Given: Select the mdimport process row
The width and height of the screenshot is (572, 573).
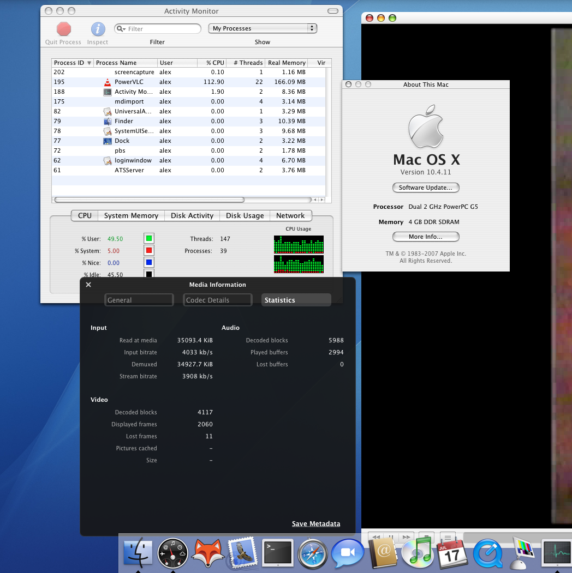Looking at the screenshot, I should pyautogui.click(x=188, y=101).
